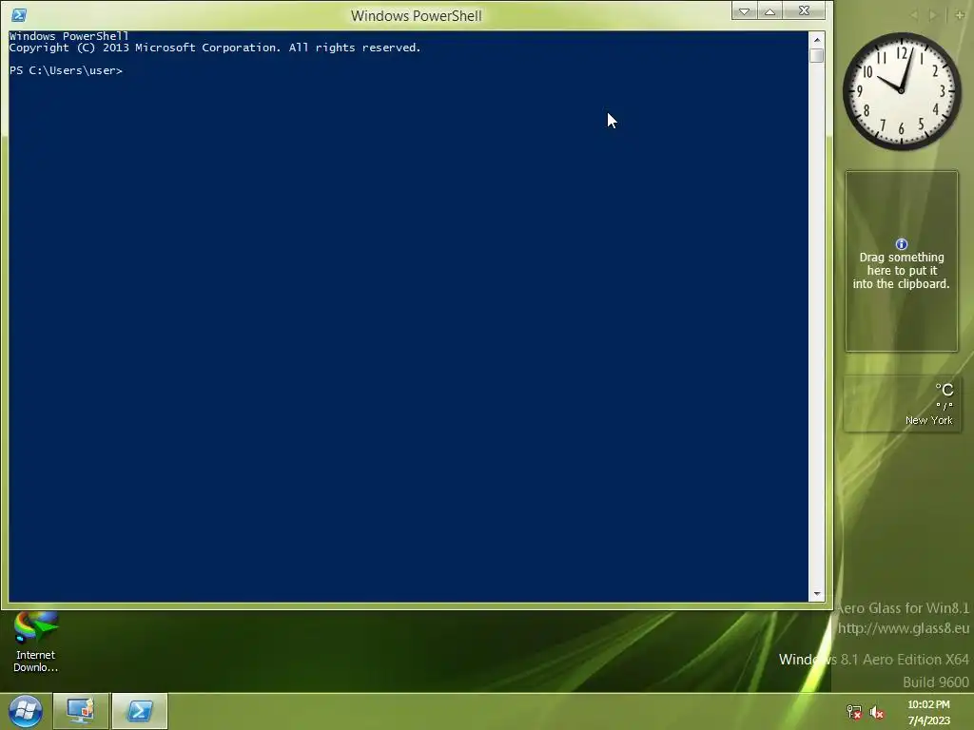The width and height of the screenshot is (974, 730).
Task: Open the network status tray icon
Action: click(x=854, y=712)
